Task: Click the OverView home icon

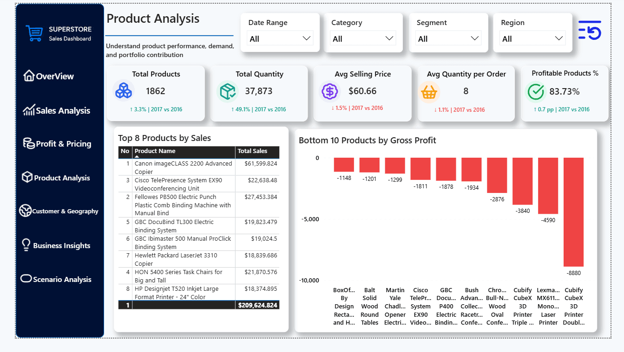Action: 29,76
